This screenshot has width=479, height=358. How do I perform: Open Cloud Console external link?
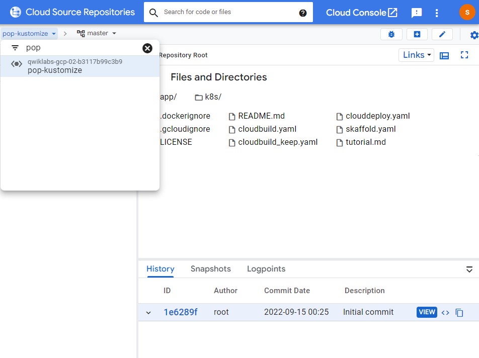click(362, 13)
